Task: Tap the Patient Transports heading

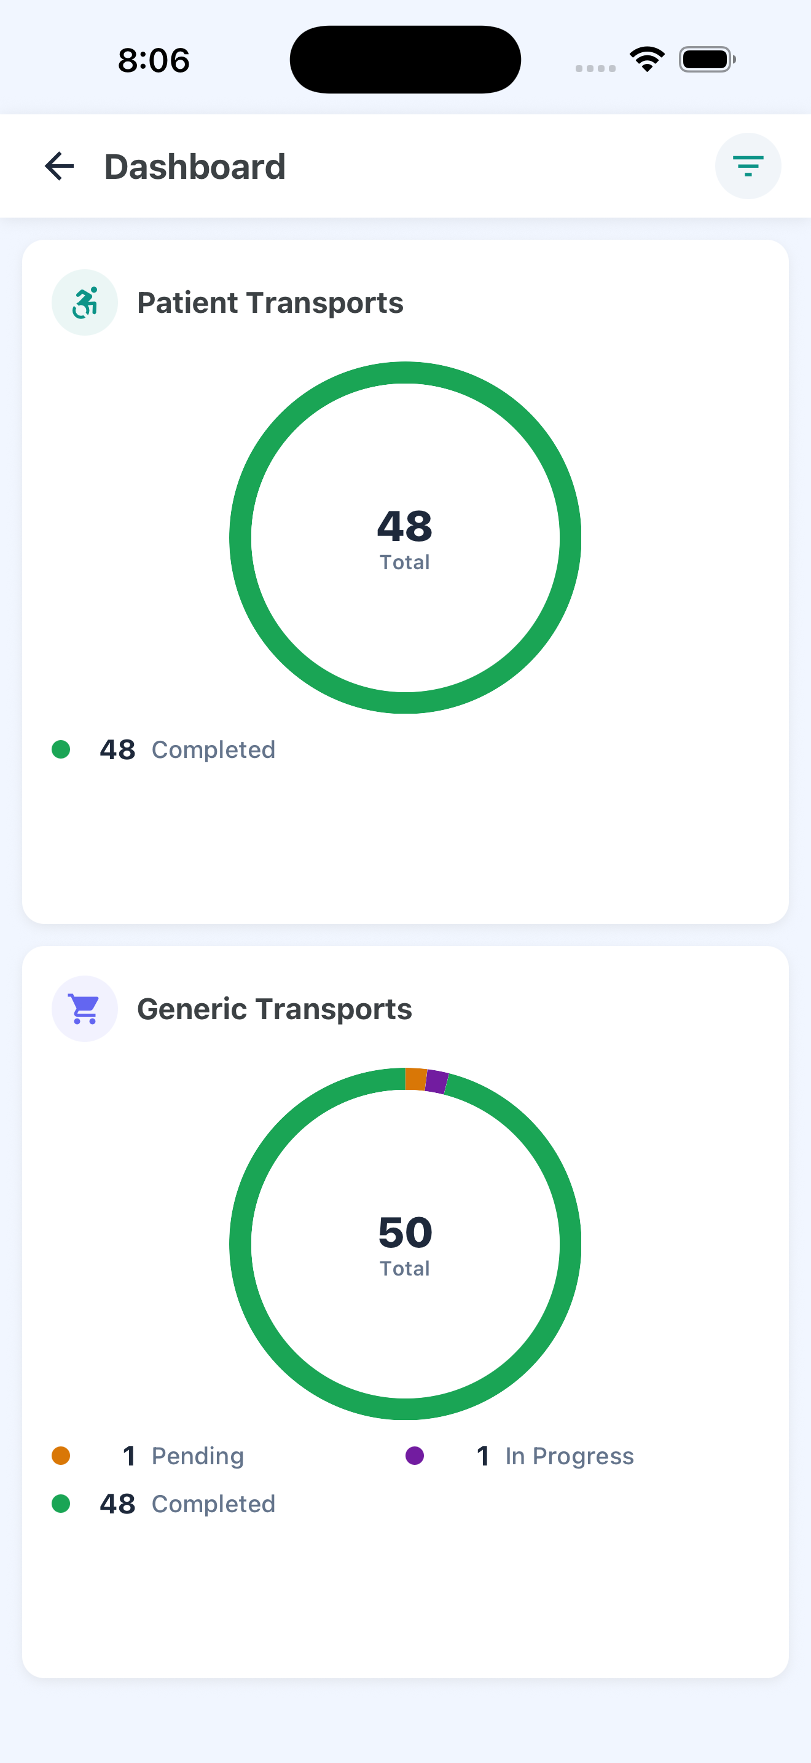Action: pos(270,302)
